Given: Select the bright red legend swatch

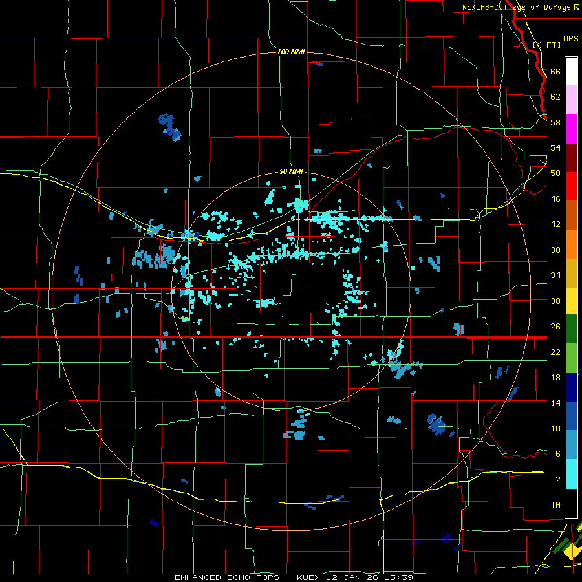Looking at the screenshot, I should point(571,187).
